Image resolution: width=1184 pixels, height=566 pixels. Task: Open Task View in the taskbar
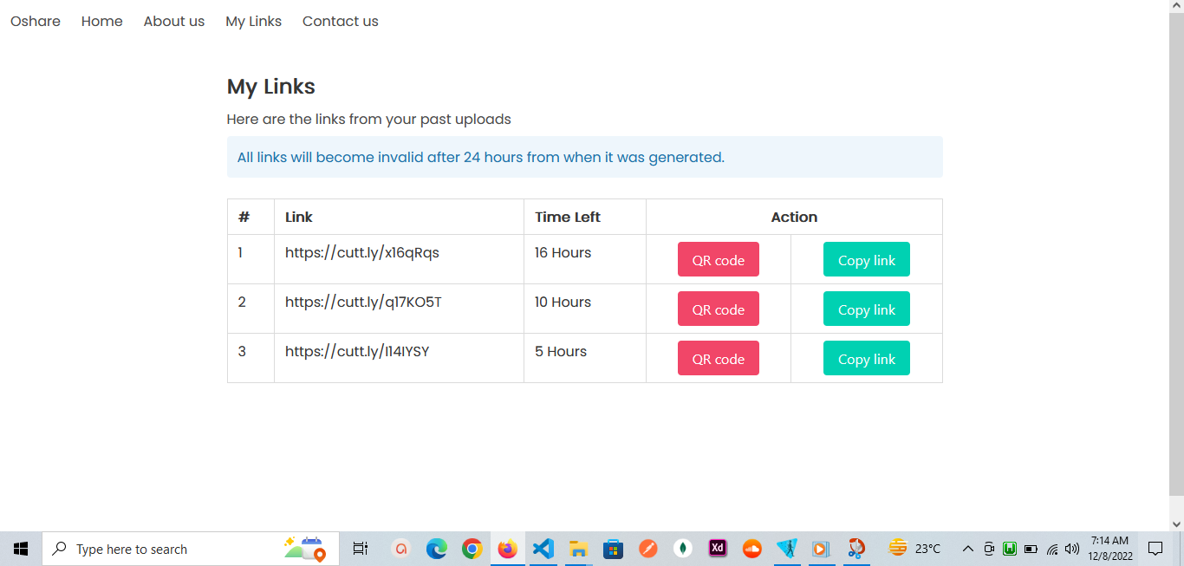(x=361, y=549)
